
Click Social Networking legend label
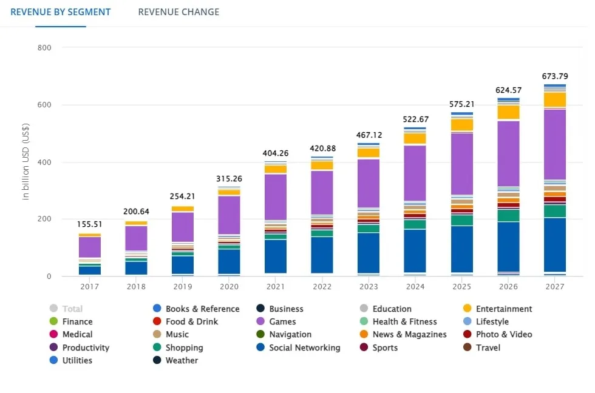point(305,348)
